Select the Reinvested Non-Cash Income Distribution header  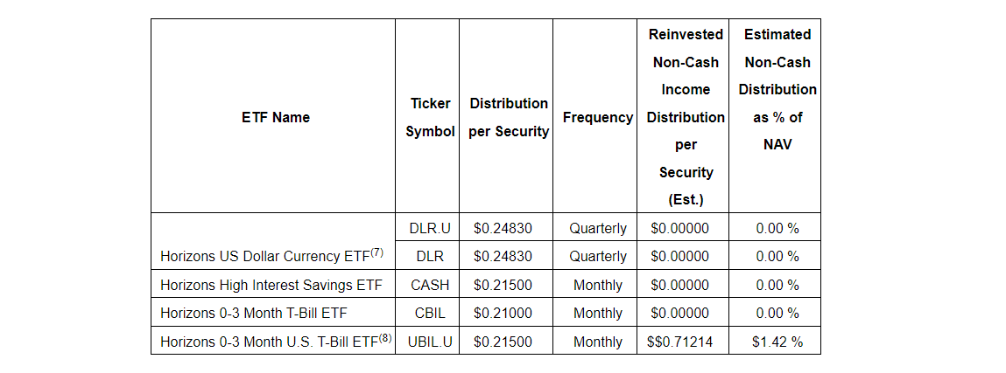pyautogui.click(x=686, y=117)
